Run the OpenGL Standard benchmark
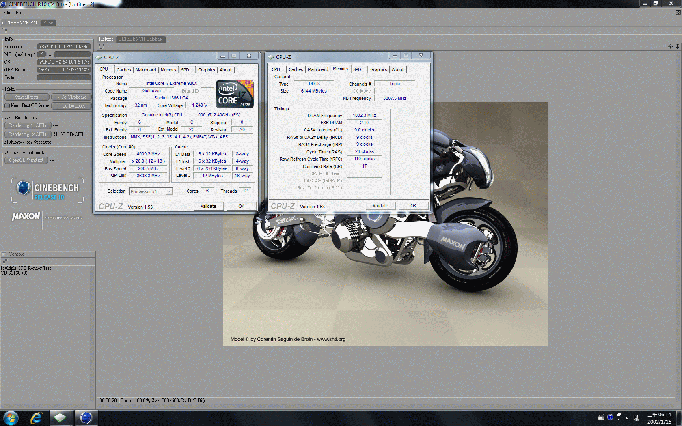682x426 pixels. (26, 160)
